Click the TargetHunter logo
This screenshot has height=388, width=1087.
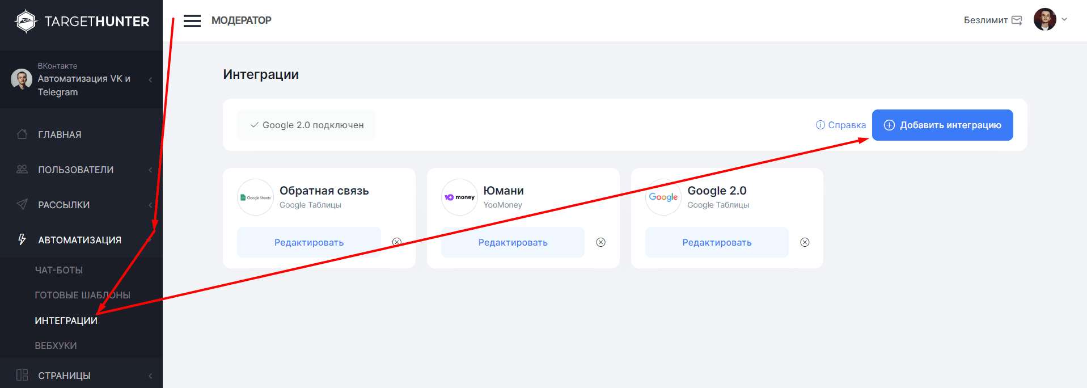(x=82, y=22)
